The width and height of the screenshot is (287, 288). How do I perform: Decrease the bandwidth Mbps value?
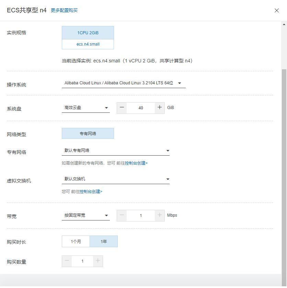tap(122, 215)
